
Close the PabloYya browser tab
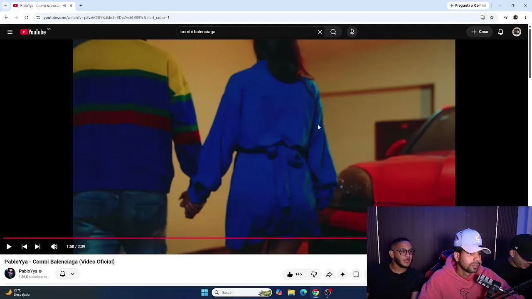point(71,5)
